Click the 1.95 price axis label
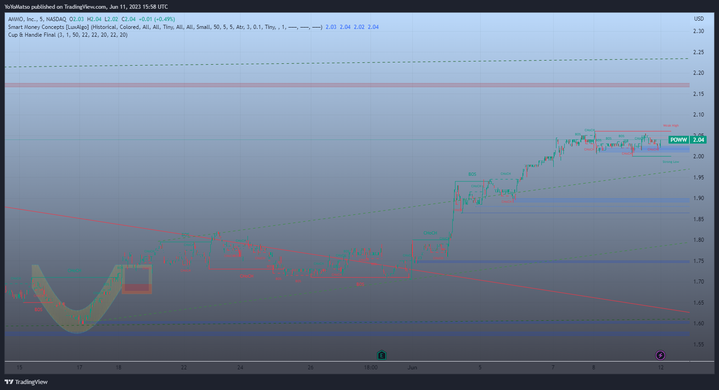 coord(698,178)
